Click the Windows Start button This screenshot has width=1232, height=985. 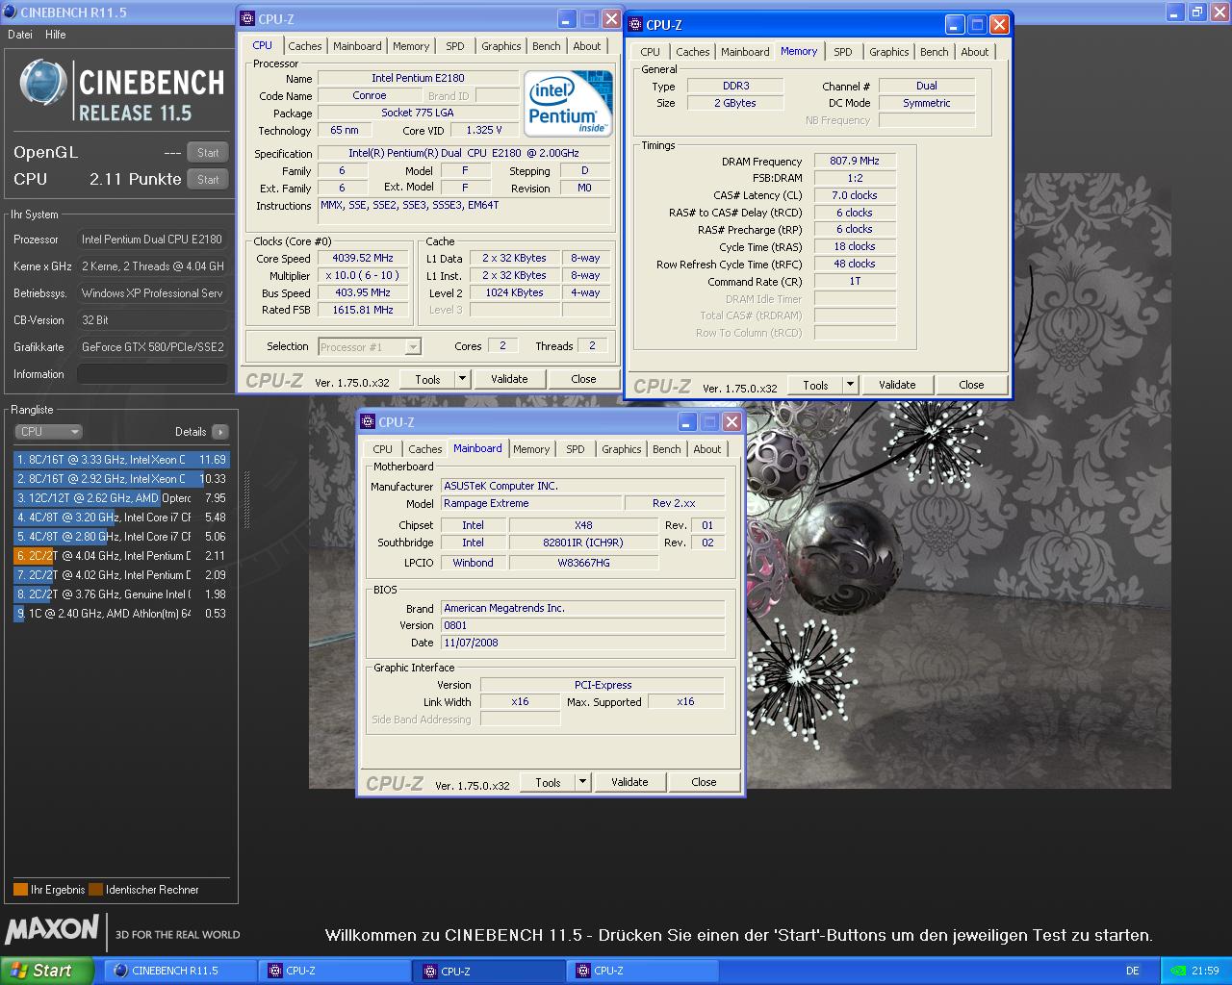click(x=46, y=971)
